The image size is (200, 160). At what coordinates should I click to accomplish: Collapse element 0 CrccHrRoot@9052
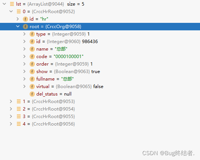point(11,12)
